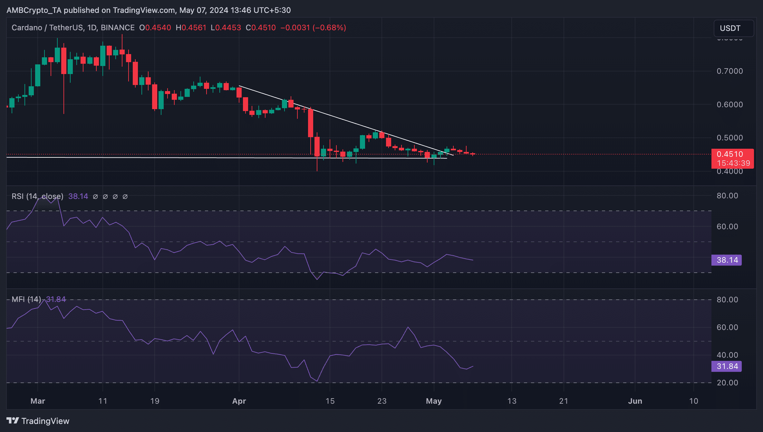Image resolution: width=763 pixels, height=432 pixels.
Task: Click the May date label on time axis
Action: click(434, 401)
